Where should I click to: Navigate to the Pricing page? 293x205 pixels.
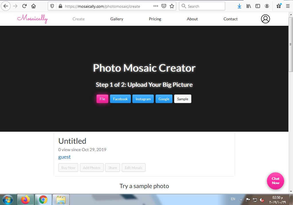[155, 19]
